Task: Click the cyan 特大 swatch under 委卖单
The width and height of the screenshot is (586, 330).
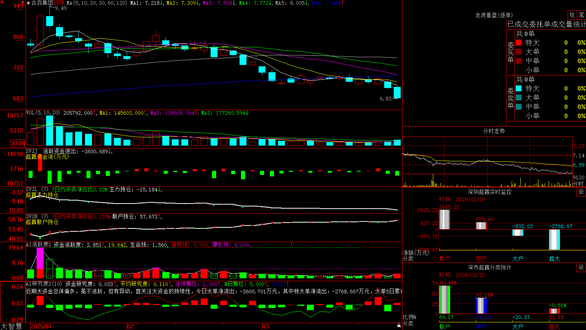Action: (519, 88)
